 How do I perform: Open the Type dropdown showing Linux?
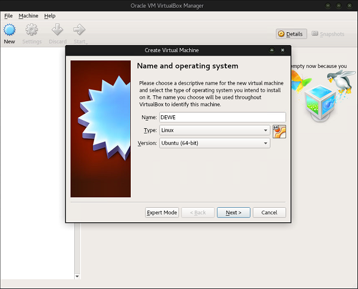pos(214,130)
